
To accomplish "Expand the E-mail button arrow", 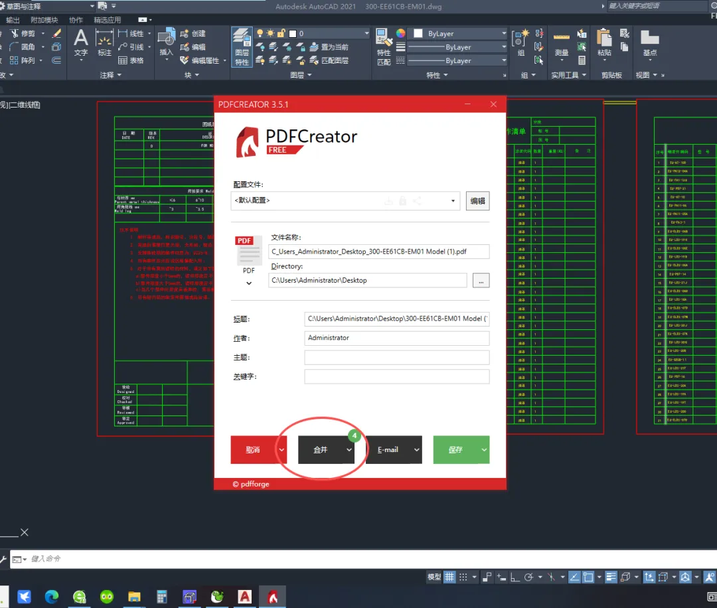I will pos(416,450).
